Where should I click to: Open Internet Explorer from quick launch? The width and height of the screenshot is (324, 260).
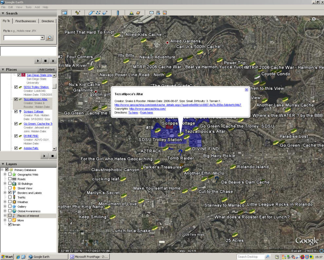18,257
